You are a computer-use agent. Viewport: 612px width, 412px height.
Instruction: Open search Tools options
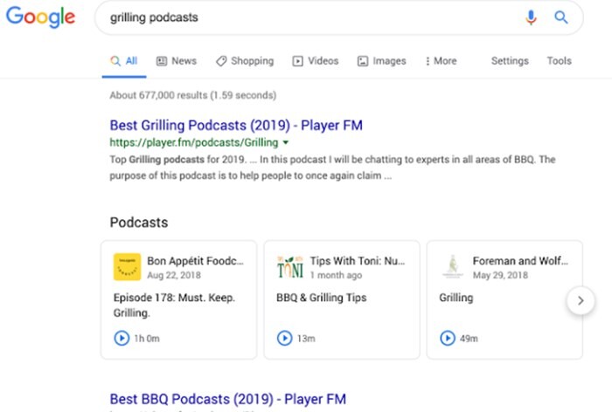coord(559,61)
